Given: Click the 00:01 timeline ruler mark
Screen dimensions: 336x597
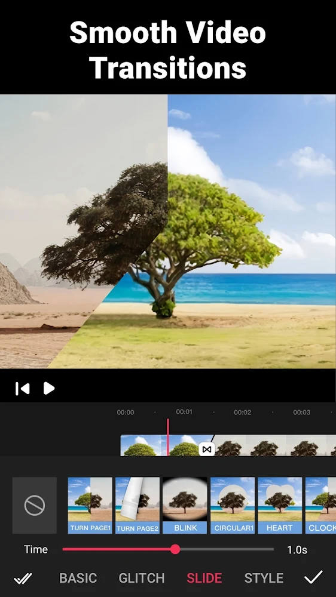Looking at the screenshot, I should pyautogui.click(x=184, y=412).
